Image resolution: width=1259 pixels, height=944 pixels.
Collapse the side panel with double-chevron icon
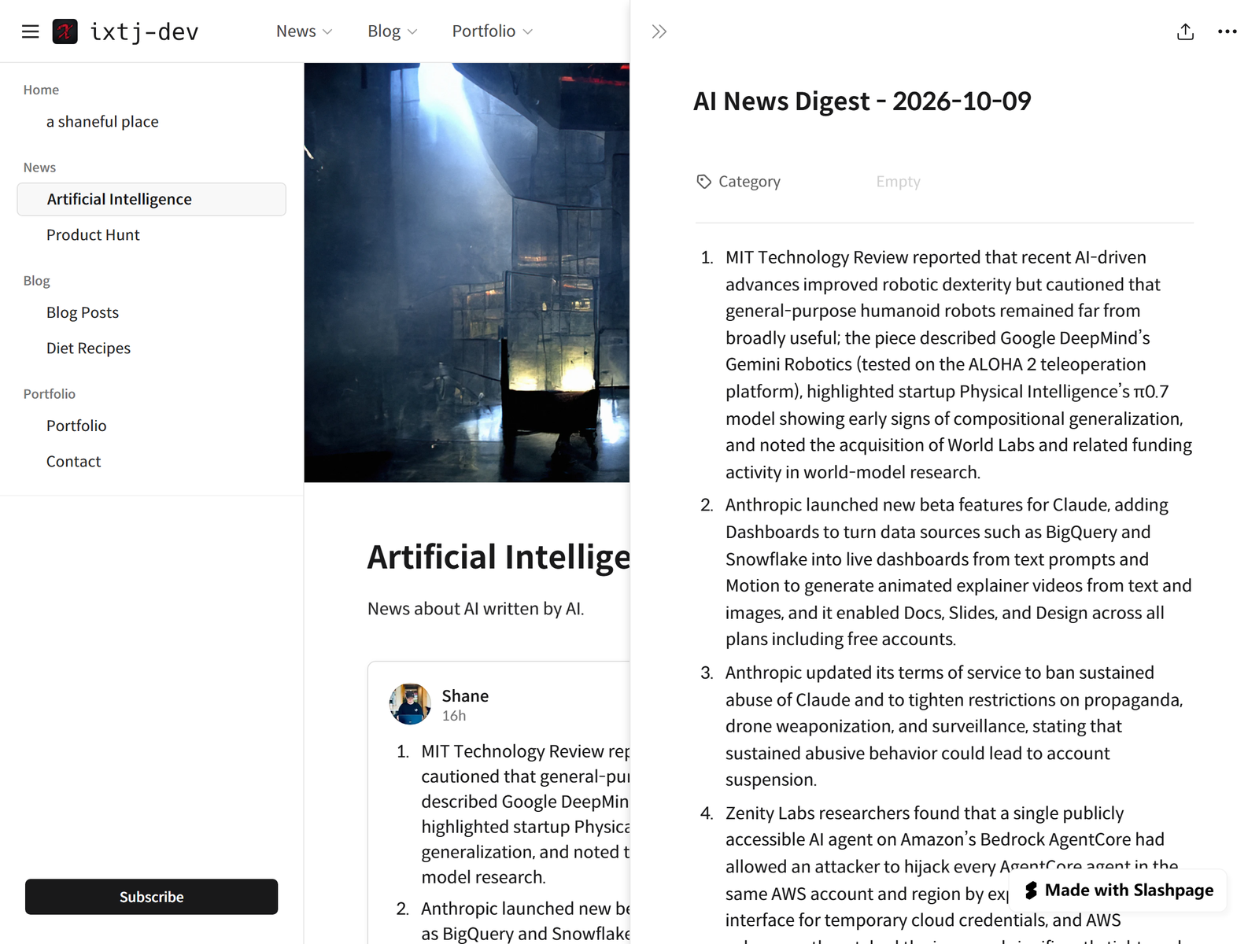(659, 31)
